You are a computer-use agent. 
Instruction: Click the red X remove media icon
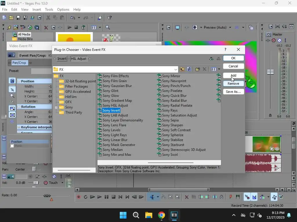pos(46,27)
